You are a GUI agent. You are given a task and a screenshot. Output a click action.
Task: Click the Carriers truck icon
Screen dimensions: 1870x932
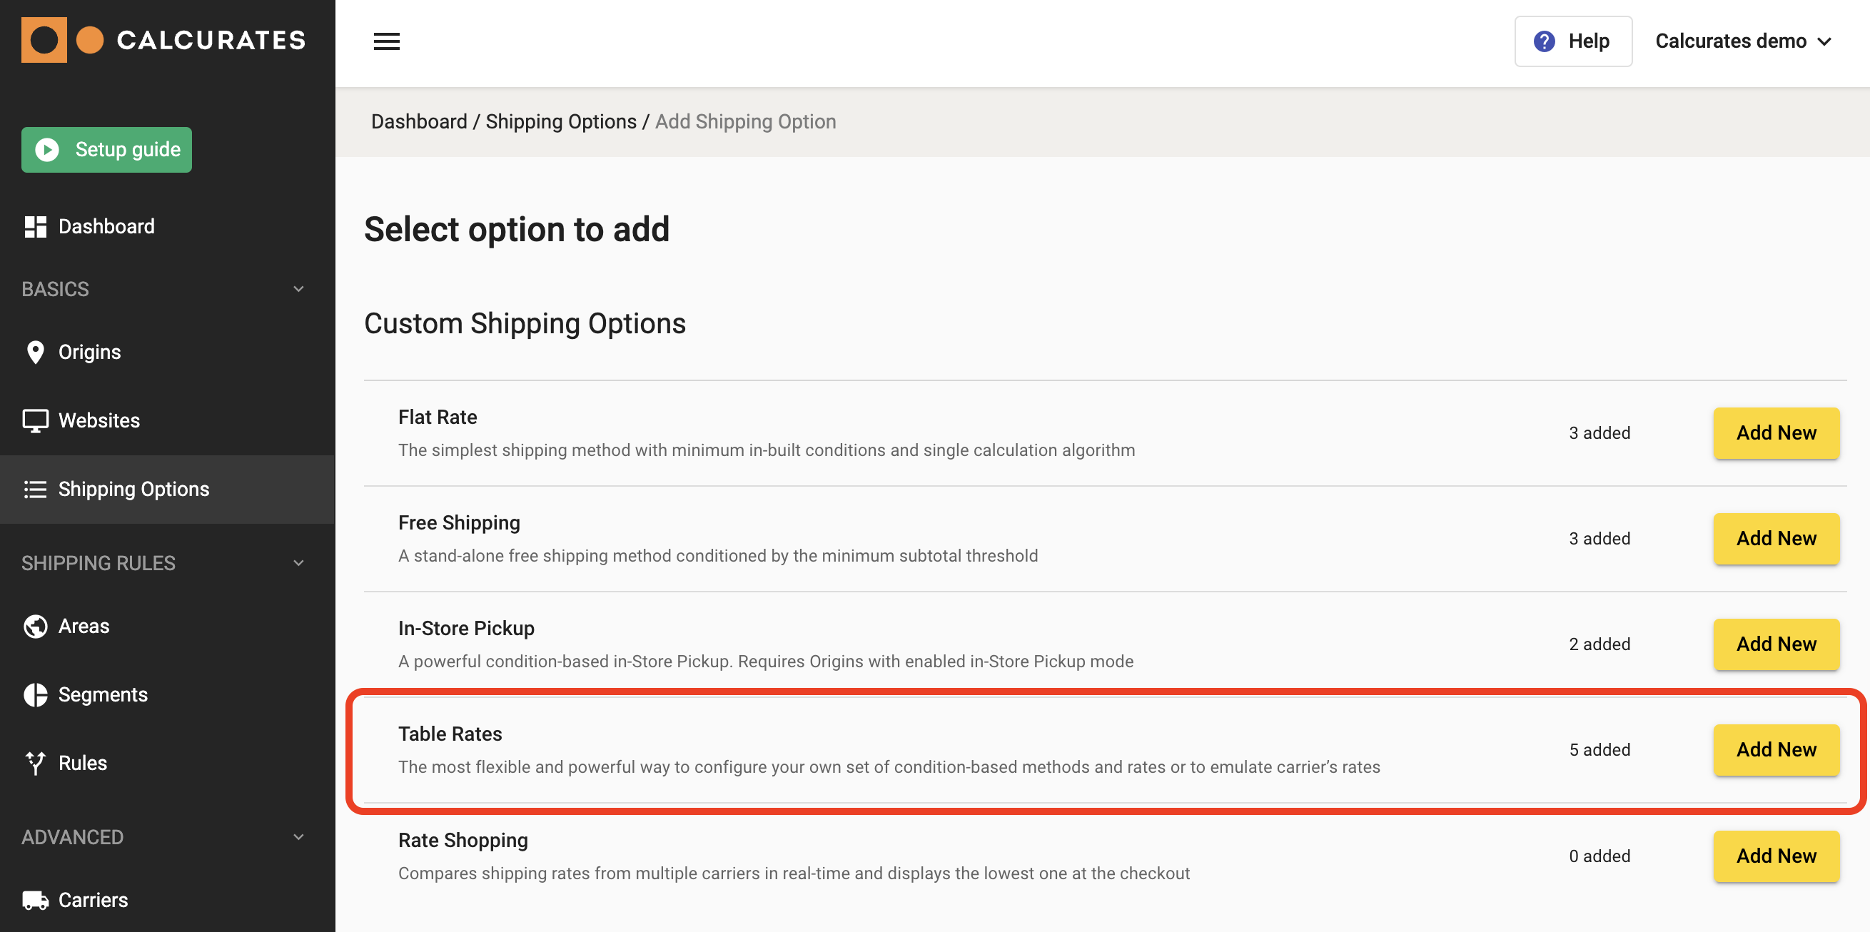point(35,900)
